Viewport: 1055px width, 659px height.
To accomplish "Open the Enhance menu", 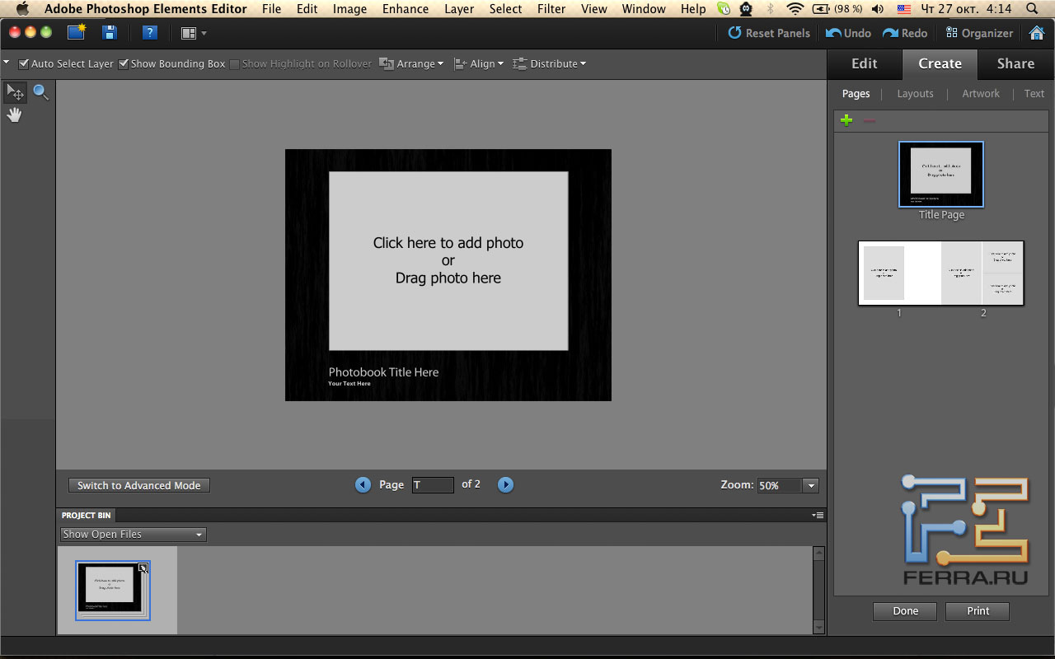I will coord(406,9).
